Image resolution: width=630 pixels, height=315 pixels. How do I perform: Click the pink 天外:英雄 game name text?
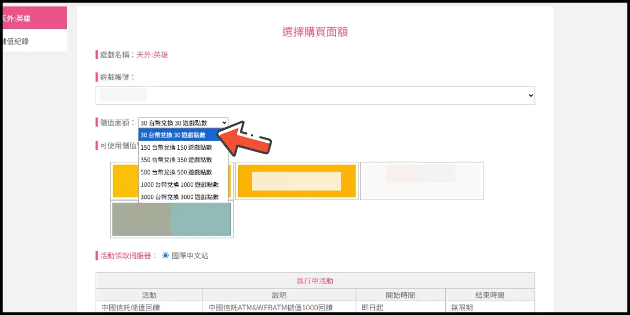point(152,55)
